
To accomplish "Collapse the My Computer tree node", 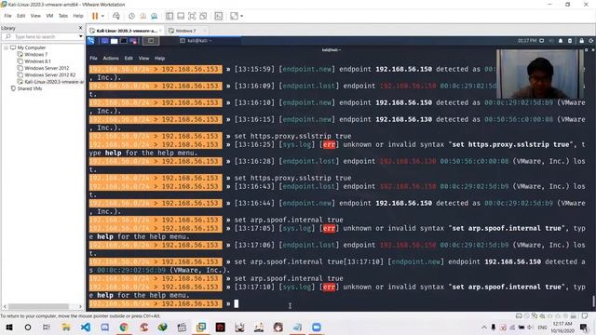I will [x=7, y=47].
